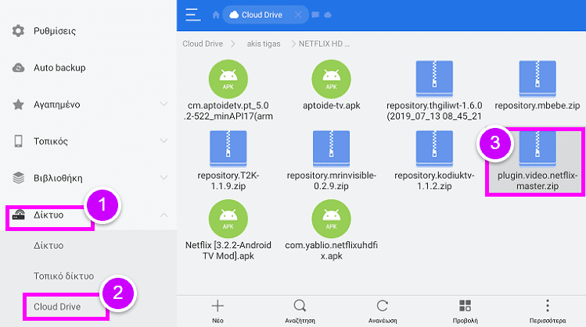Click the aptoide-tv.apk filename text
The width and height of the screenshot is (586, 327).
point(332,105)
